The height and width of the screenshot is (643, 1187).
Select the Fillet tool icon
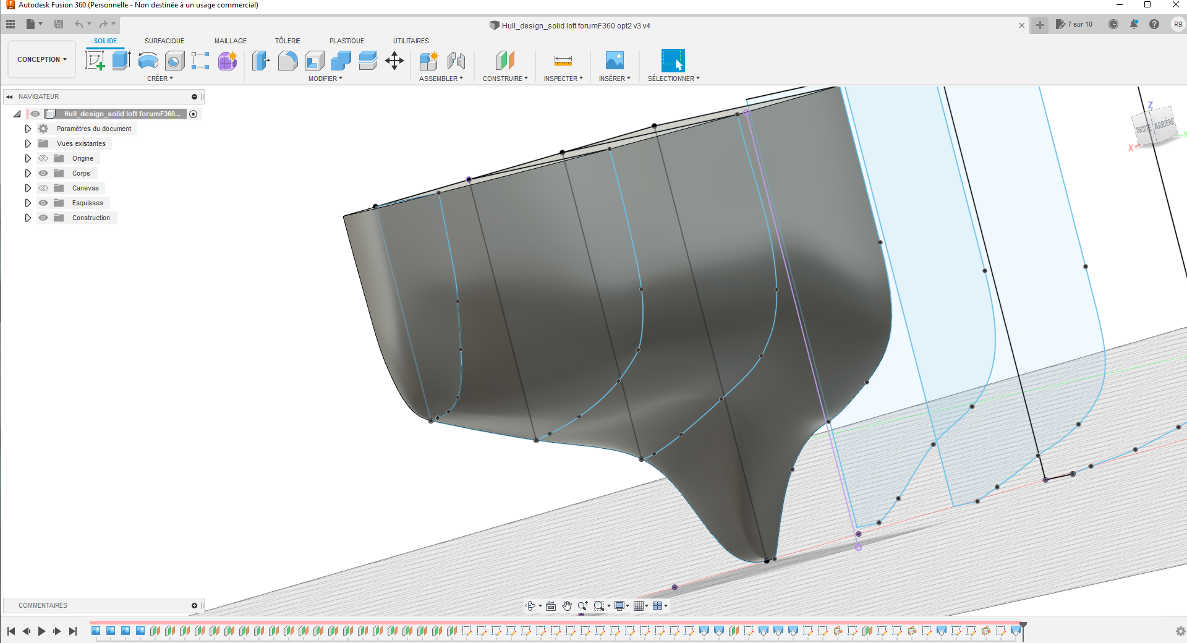[287, 61]
